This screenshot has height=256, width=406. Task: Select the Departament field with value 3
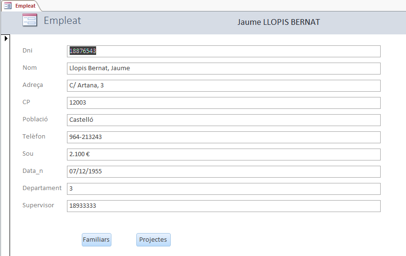pos(223,189)
